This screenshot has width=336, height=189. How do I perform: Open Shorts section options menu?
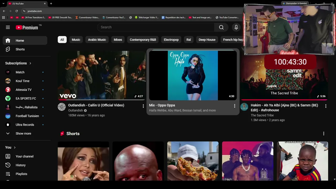324,134
